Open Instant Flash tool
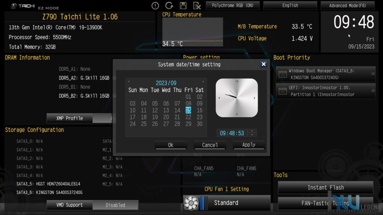Screen dimensions: 383x215 coord(326,187)
